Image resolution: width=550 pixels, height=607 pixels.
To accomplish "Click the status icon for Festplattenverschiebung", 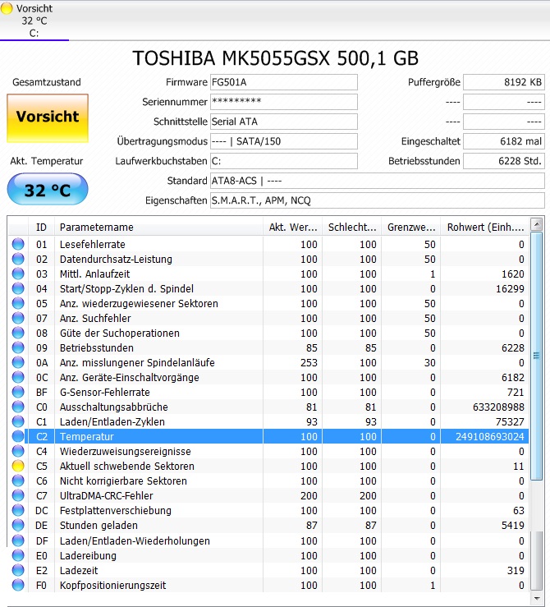I will point(18,510).
